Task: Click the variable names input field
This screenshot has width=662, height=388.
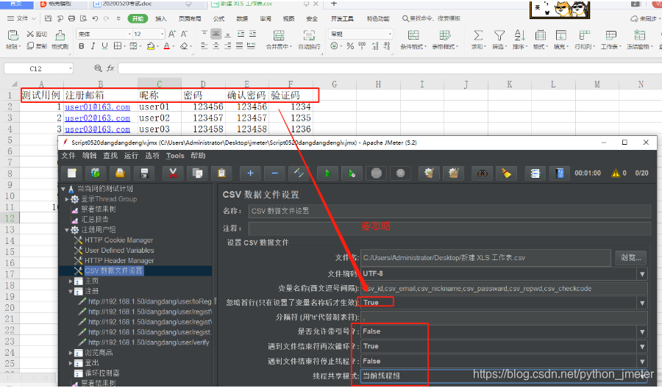Action: pos(504,289)
